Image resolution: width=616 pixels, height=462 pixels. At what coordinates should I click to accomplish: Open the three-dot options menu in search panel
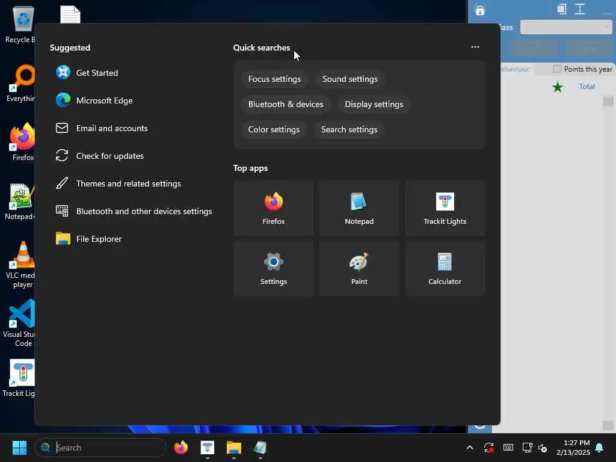tap(475, 47)
